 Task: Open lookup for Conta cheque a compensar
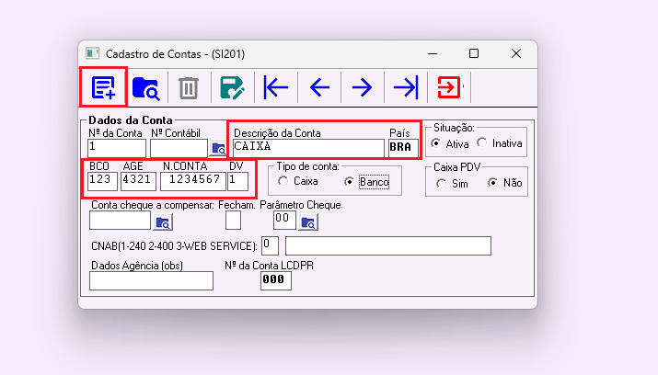tap(163, 222)
